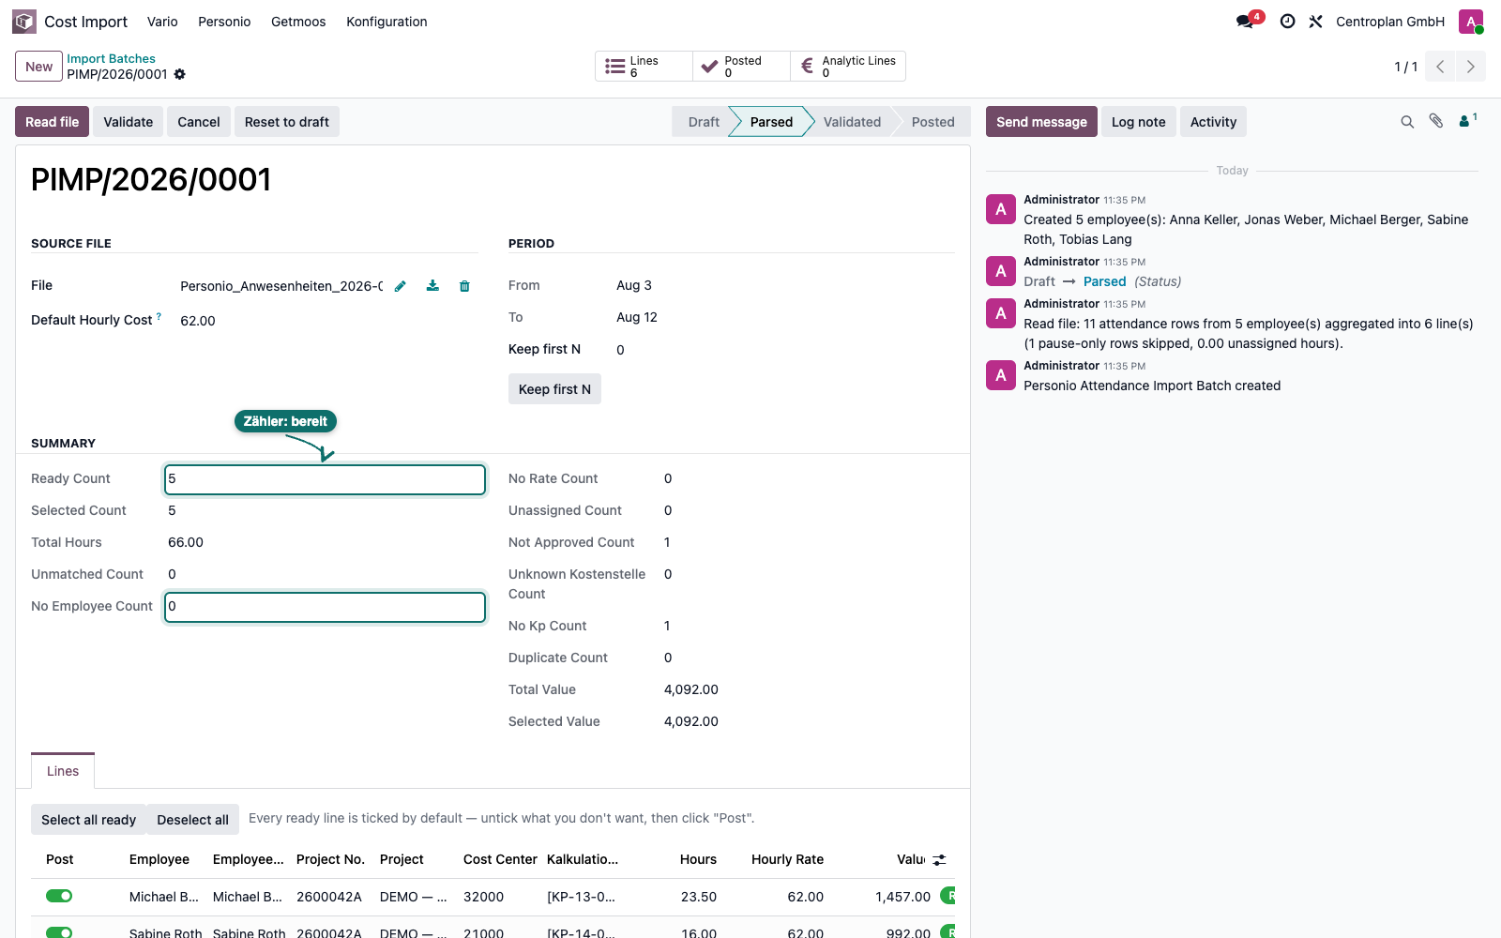
Task: Open the debug tools icon
Action: (1316, 22)
